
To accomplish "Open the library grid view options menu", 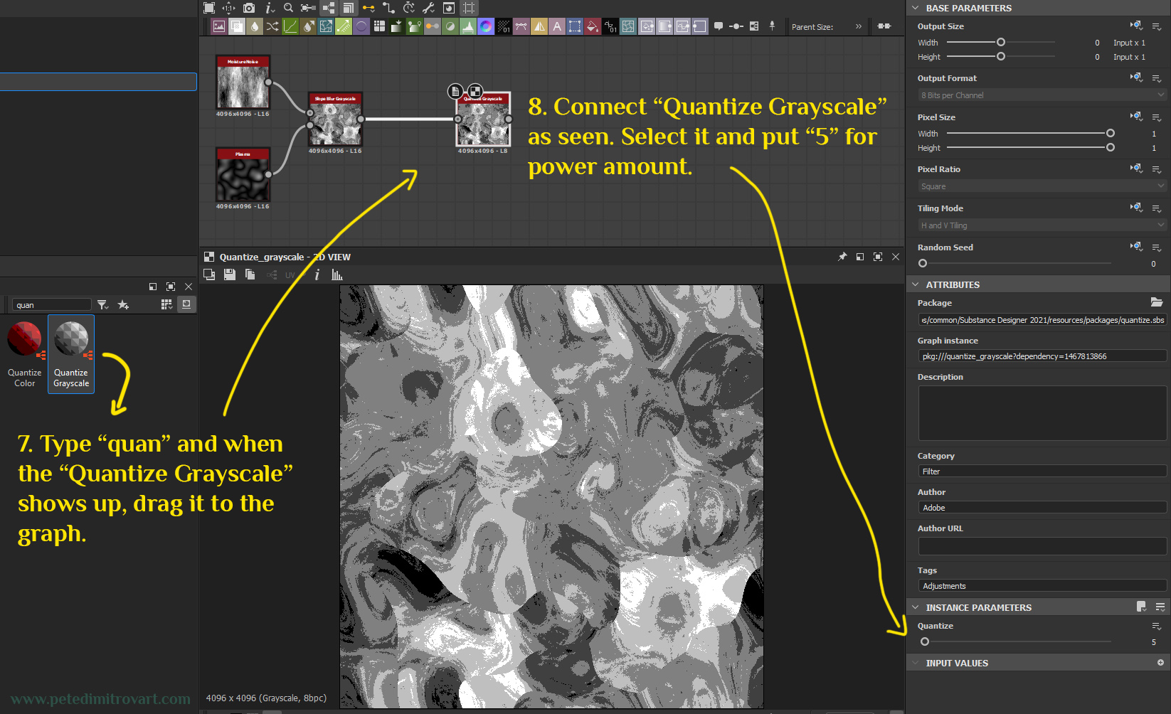I will point(166,304).
